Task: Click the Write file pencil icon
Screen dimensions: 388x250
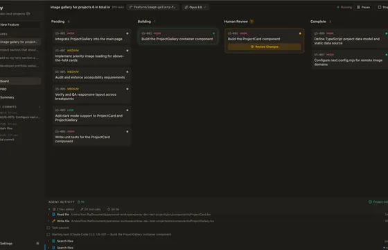Action: 53,221
